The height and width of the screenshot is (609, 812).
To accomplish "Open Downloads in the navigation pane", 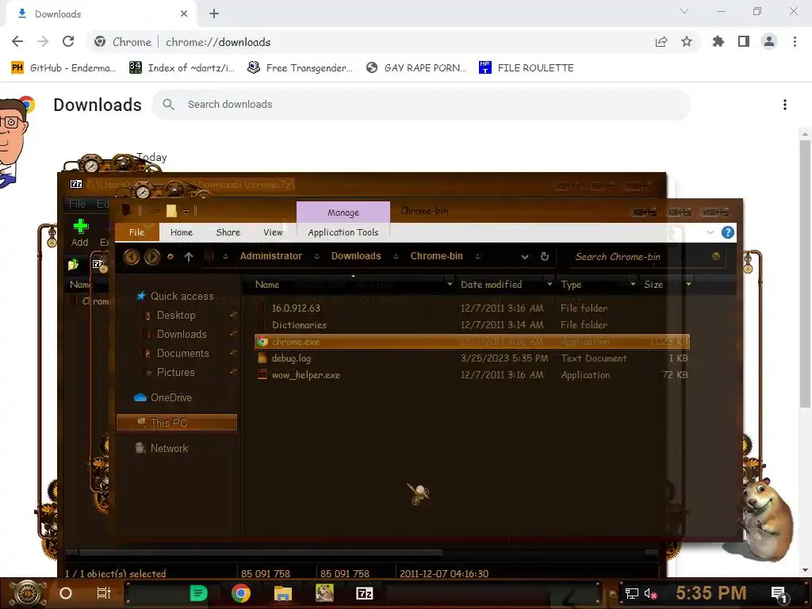I will (182, 334).
